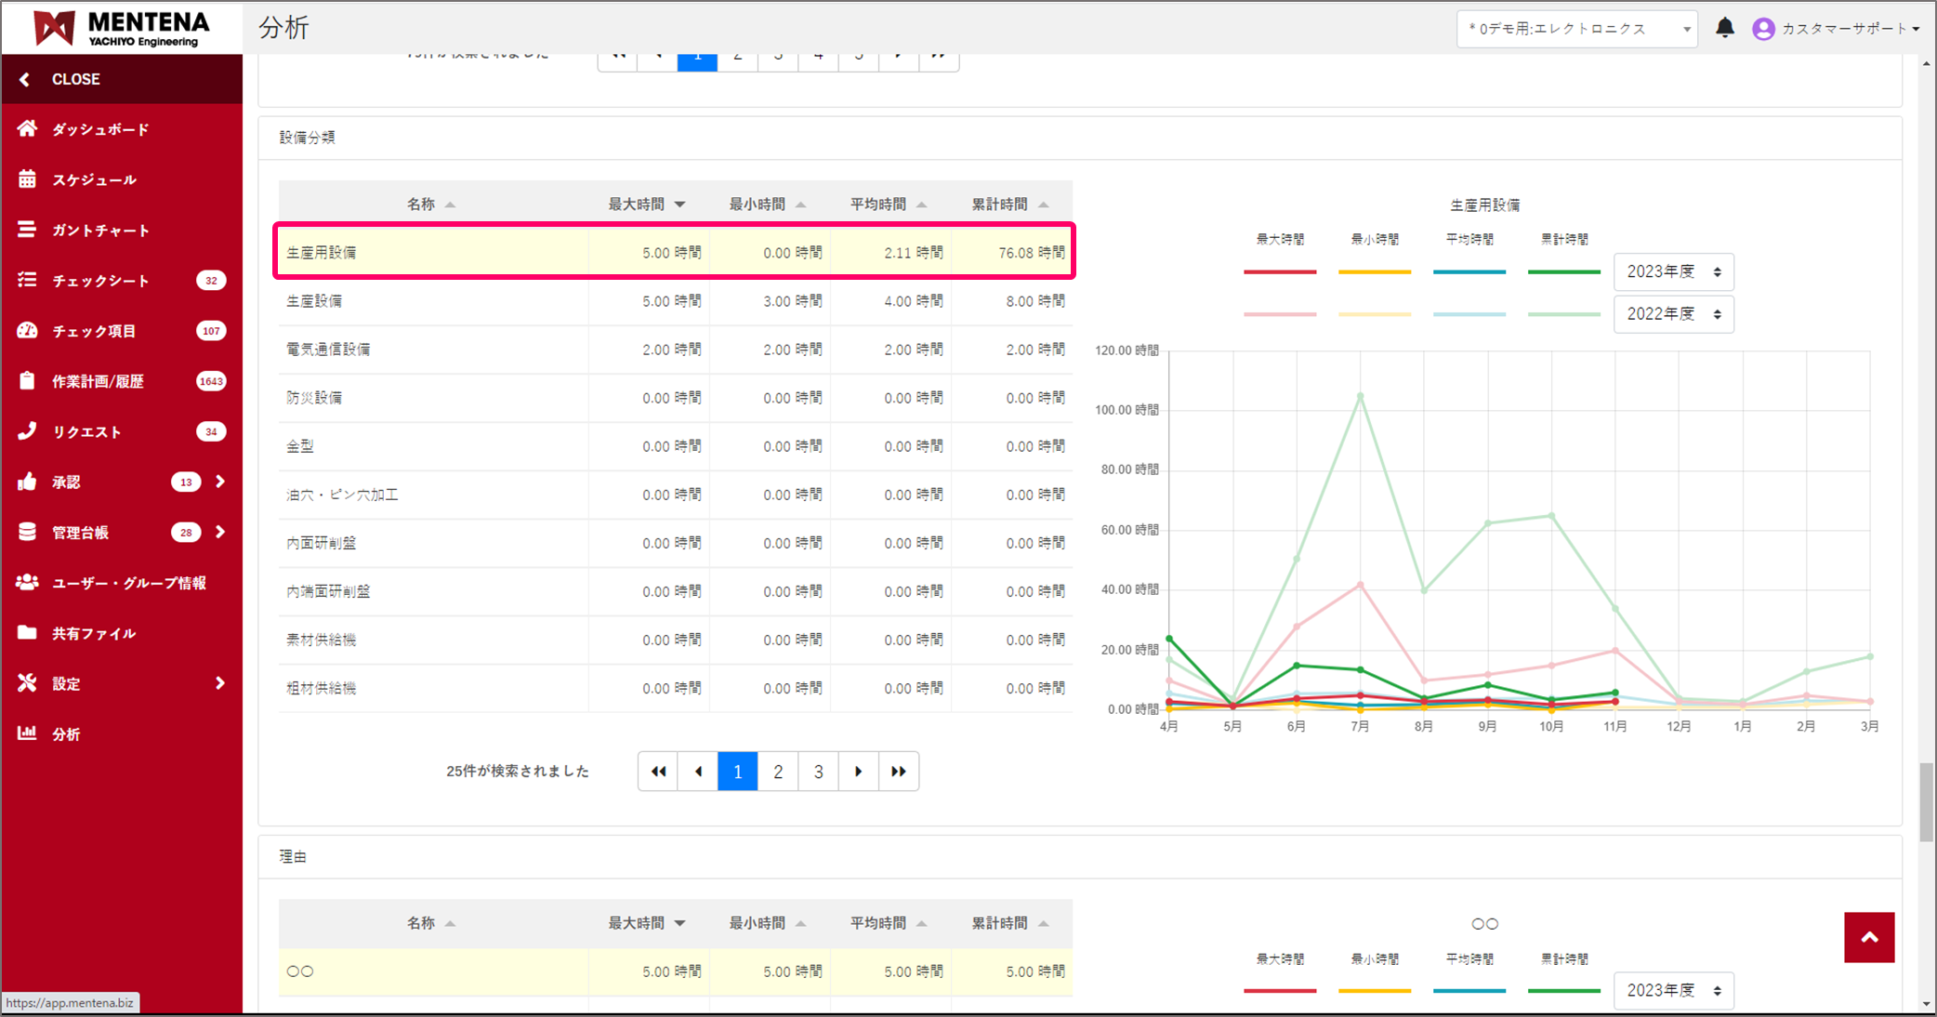Open the 2023年度 year dropdown
Screen dimensions: 1937x1017
pyautogui.click(x=1673, y=271)
